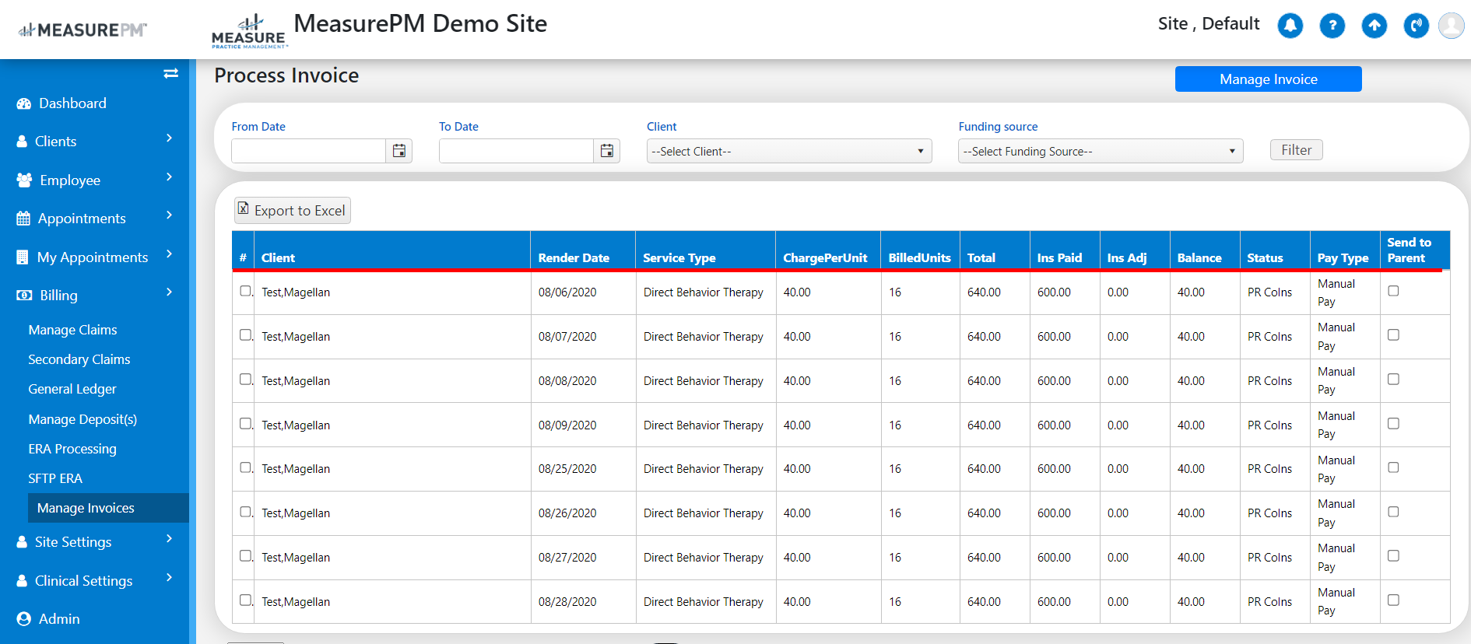Select the 08/09/2020 invoice row checkbox

pyautogui.click(x=245, y=424)
